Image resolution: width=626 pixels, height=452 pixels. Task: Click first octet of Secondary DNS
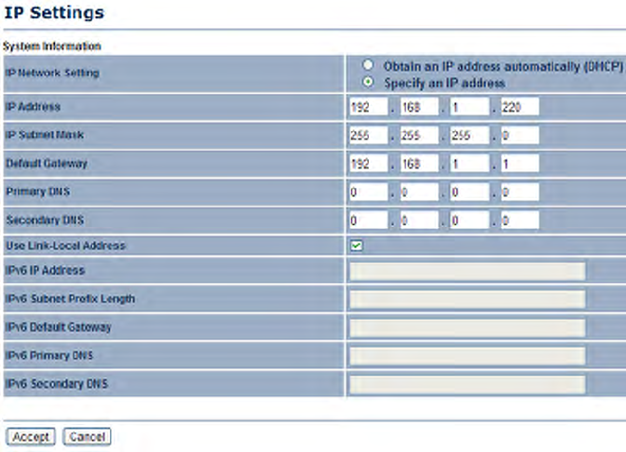coord(367,220)
